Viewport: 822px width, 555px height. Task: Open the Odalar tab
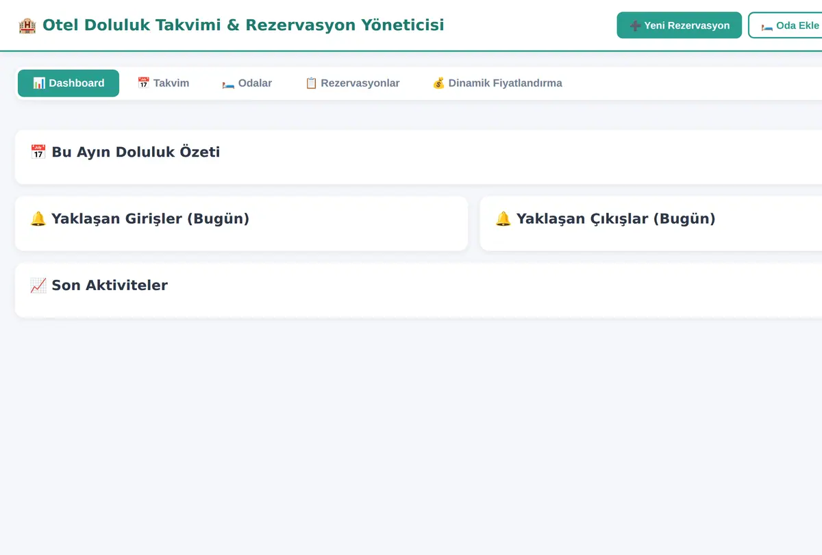point(247,83)
